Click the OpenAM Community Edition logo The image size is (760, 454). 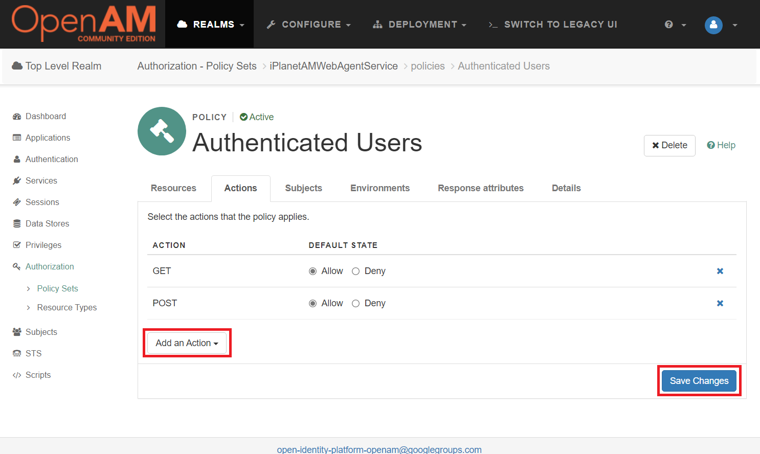point(84,24)
